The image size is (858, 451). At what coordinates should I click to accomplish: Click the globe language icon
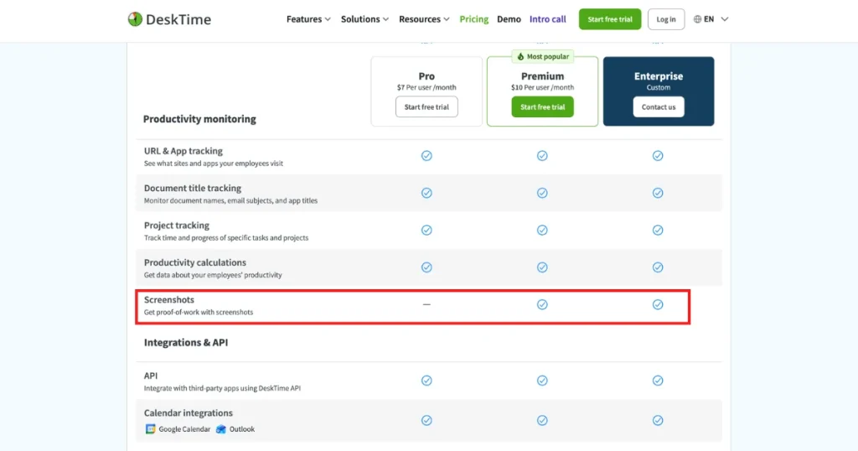coord(697,19)
